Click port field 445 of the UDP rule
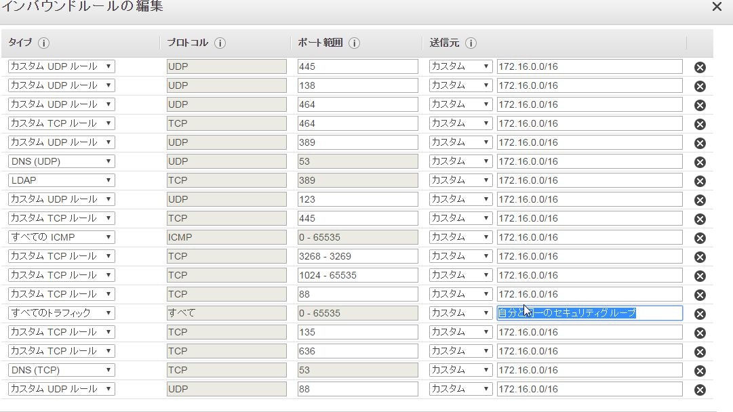The image size is (733, 412). click(x=357, y=66)
